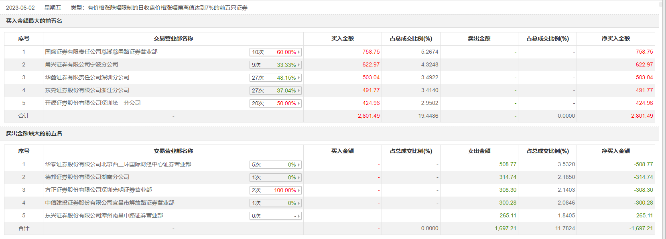Expand the 27次 37.04% stats dropdown
The height and width of the screenshot is (239, 666).
tap(275, 90)
